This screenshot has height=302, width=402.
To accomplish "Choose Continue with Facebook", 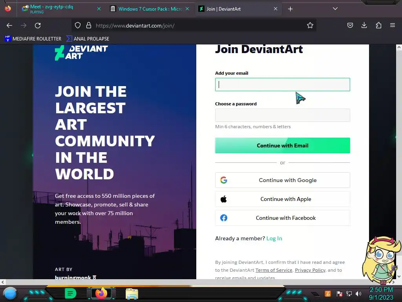I will coord(283,218).
